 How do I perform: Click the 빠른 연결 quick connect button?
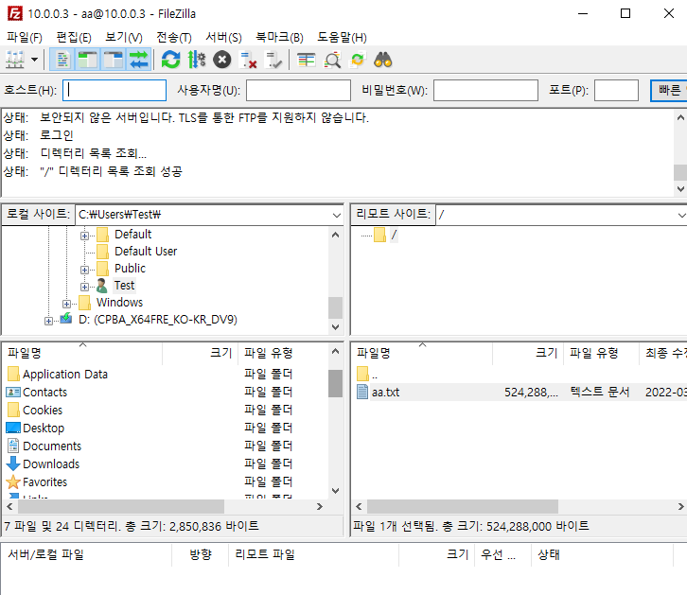[x=669, y=90]
